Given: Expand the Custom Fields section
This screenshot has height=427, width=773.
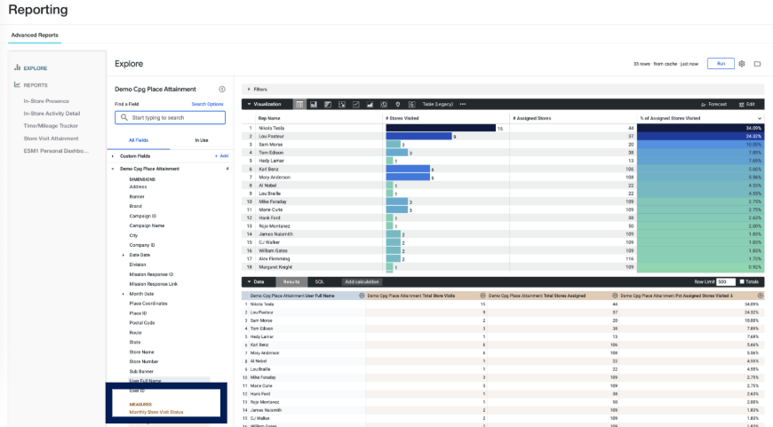Looking at the screenshot, I should [113, 156].
